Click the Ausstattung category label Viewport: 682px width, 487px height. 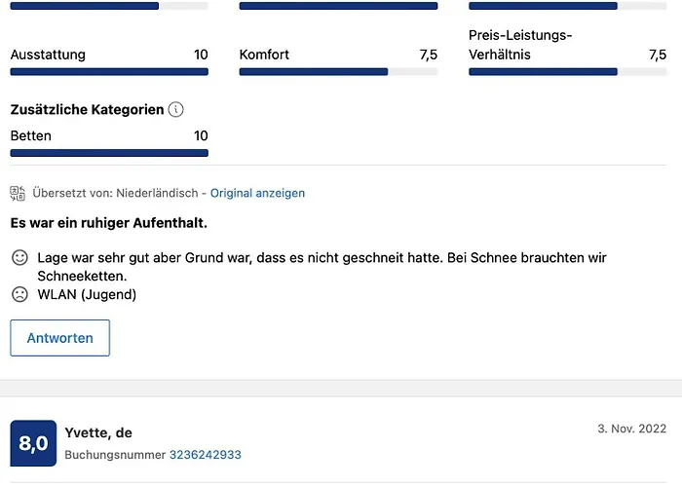tap(48, 55)
